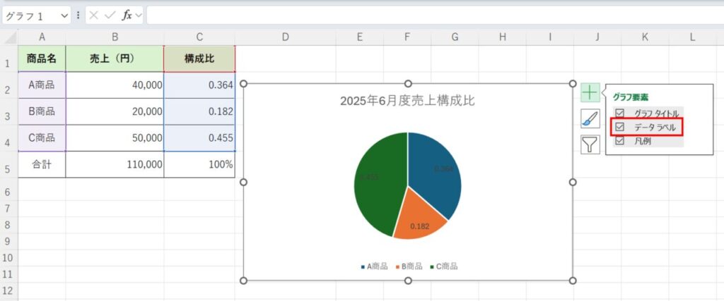Click the 構成比 header cell
The width and height of the screenshot is (724, 301).
[199, 59]
